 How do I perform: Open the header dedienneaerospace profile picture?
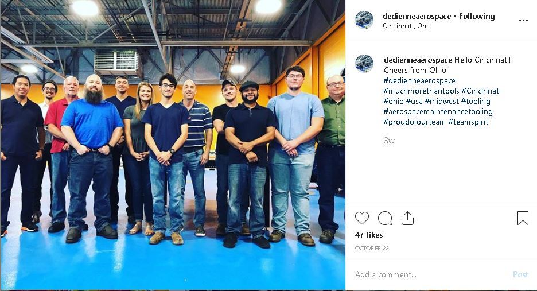click(x=364, y=20)
